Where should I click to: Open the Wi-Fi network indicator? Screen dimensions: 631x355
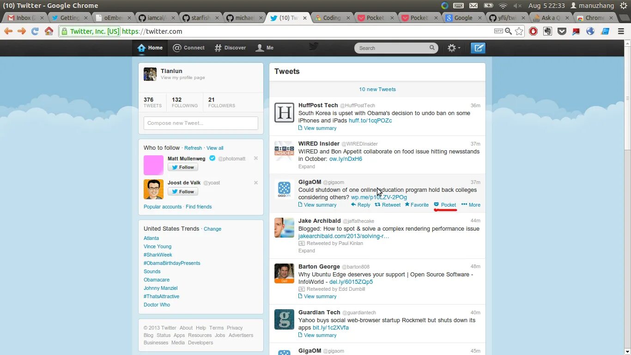(503, 6)
